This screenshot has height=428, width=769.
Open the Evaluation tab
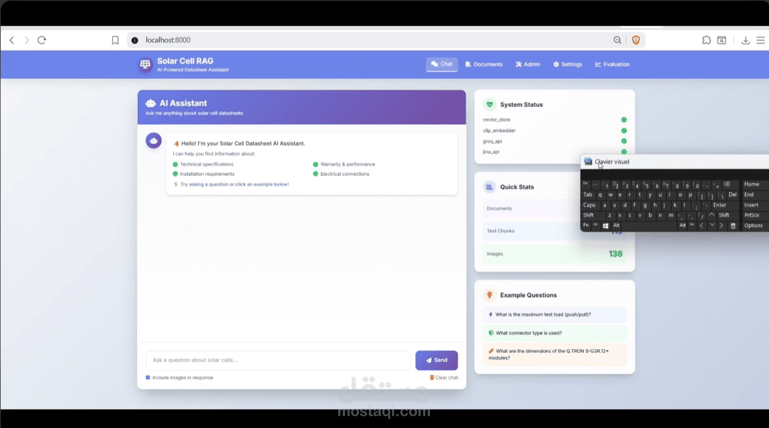click(x=613, y=64)
